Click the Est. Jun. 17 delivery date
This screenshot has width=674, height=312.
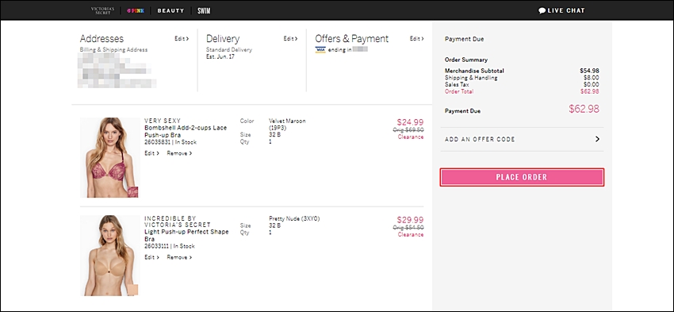[220, 57]
